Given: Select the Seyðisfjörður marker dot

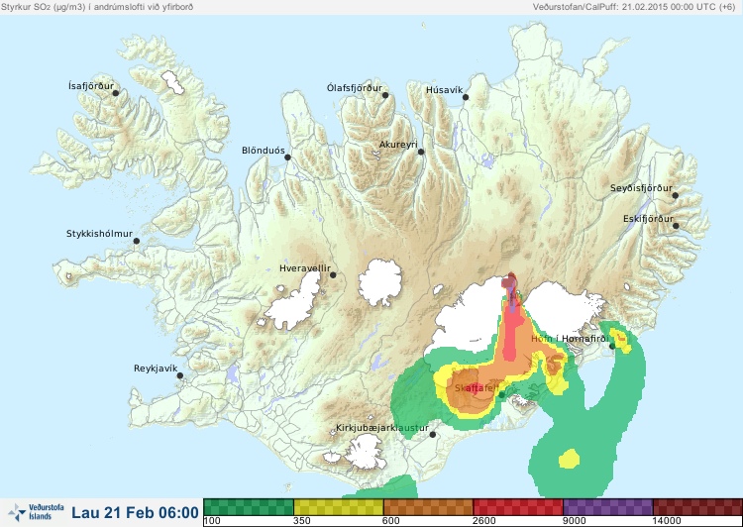Looking at the screenshot, I should click(x=675, y=195).
